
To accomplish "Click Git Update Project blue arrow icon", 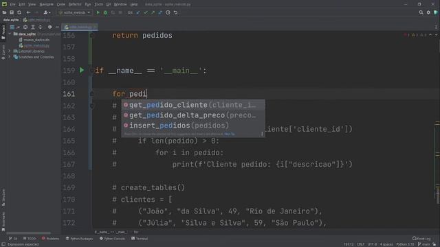I will (x=138, y=12).
